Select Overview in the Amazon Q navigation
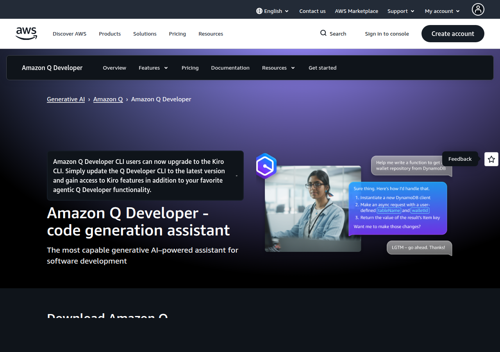This screenshot has width=500, height=352. (114, 68)
